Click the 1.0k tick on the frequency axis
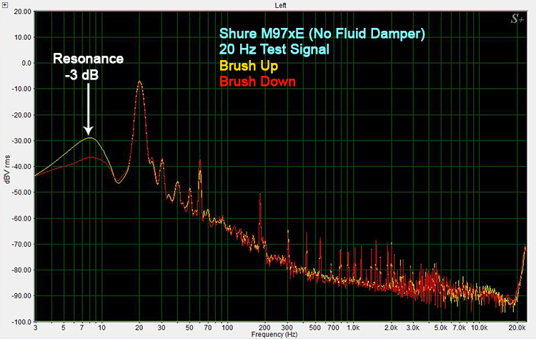 click(x=352, y=327)
